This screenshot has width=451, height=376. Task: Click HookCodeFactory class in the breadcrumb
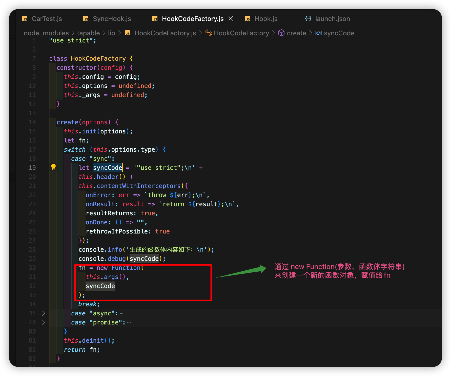pyautogui.click(x=241, y=33)
